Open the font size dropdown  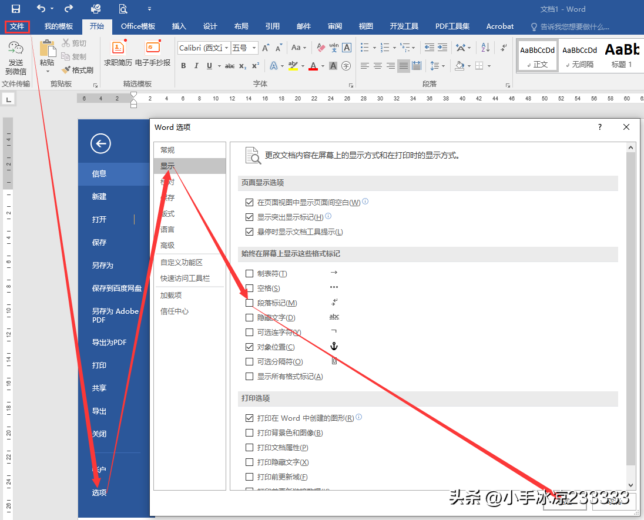pos(254,48)
